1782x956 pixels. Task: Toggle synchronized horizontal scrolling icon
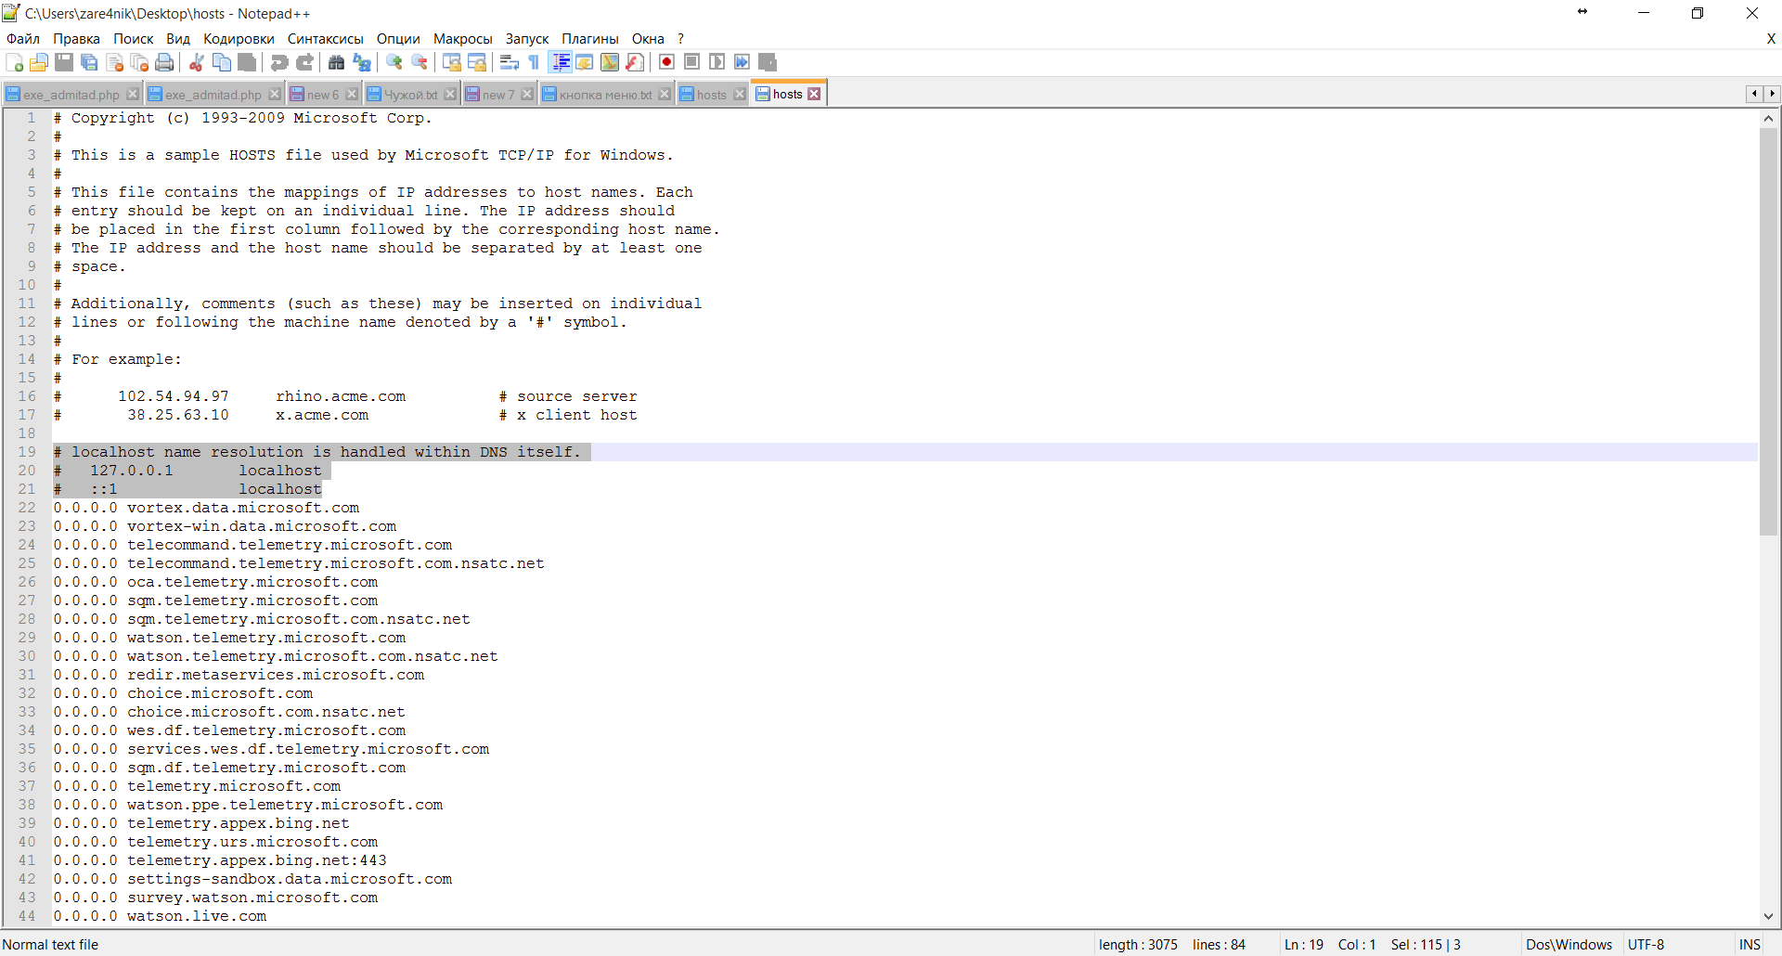click(x=477, y=62)
